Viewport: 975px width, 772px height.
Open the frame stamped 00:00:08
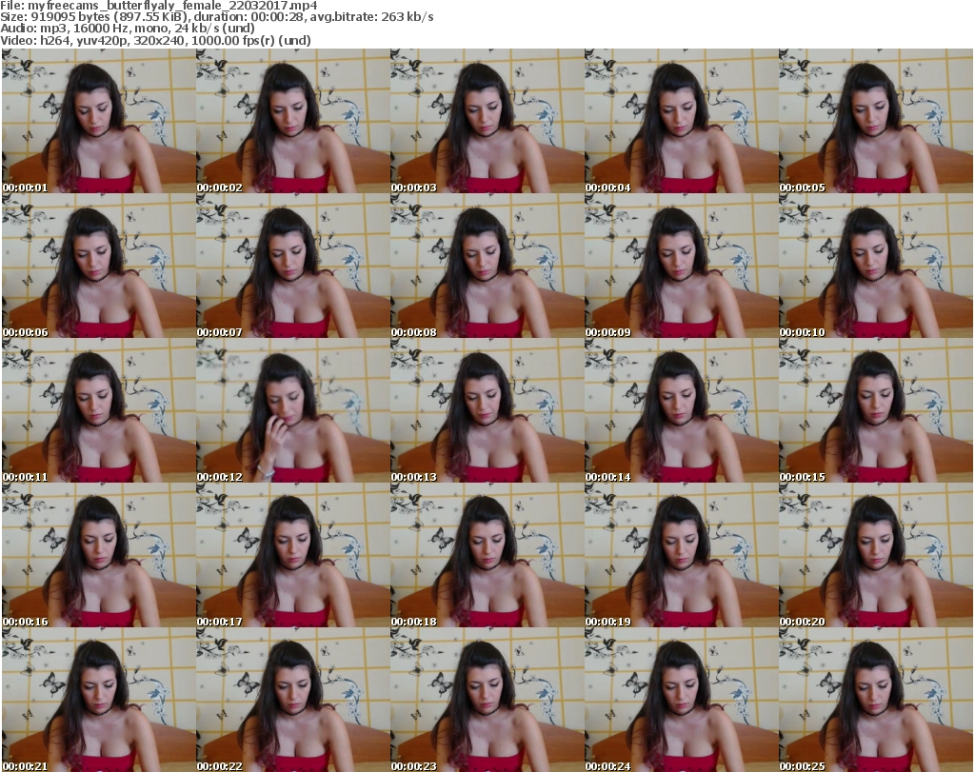tap(487, 266)
